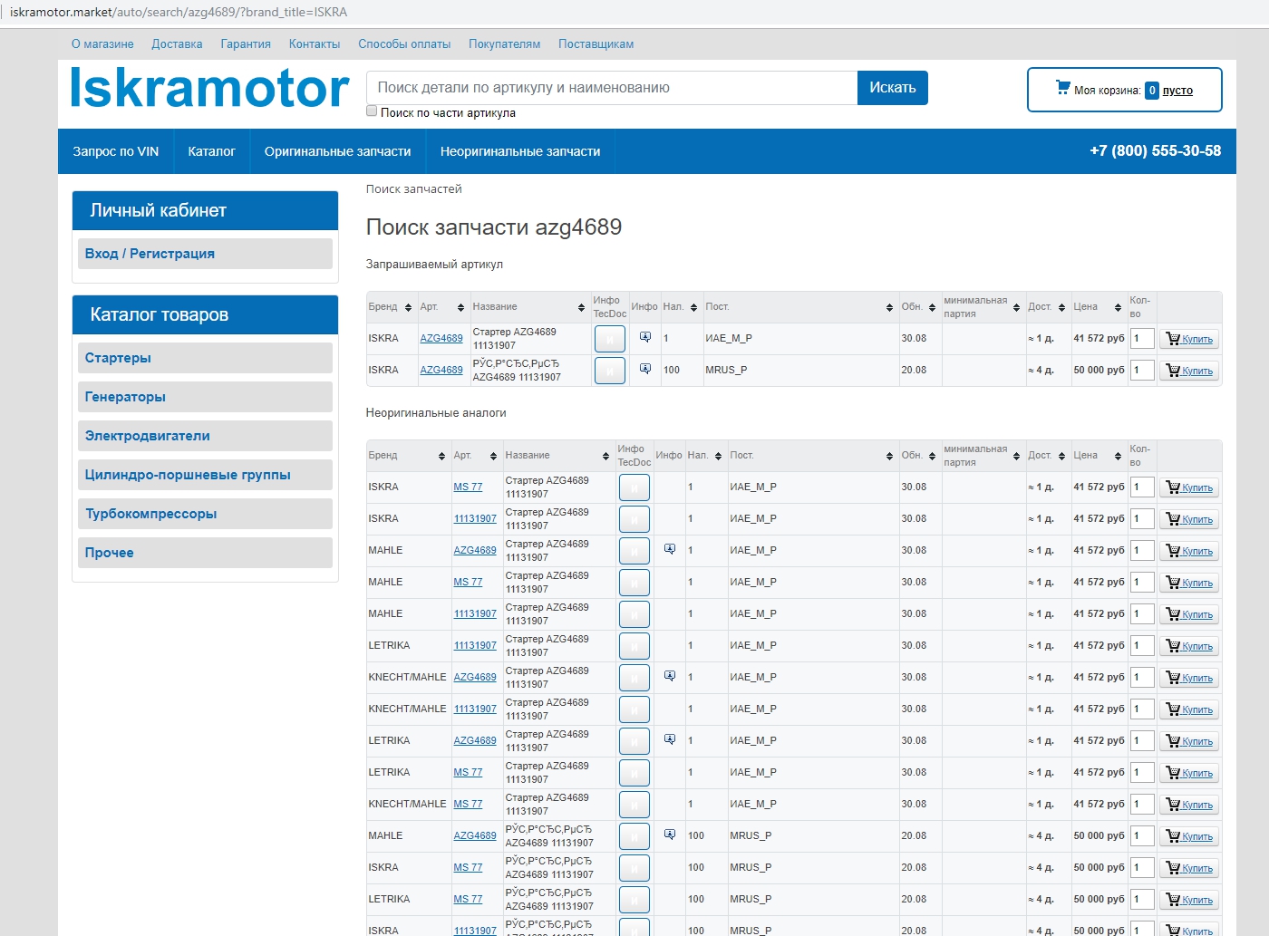
Task: Buy LETRIKA 11131907 analog via Купить
Action: coord(1189,646)
